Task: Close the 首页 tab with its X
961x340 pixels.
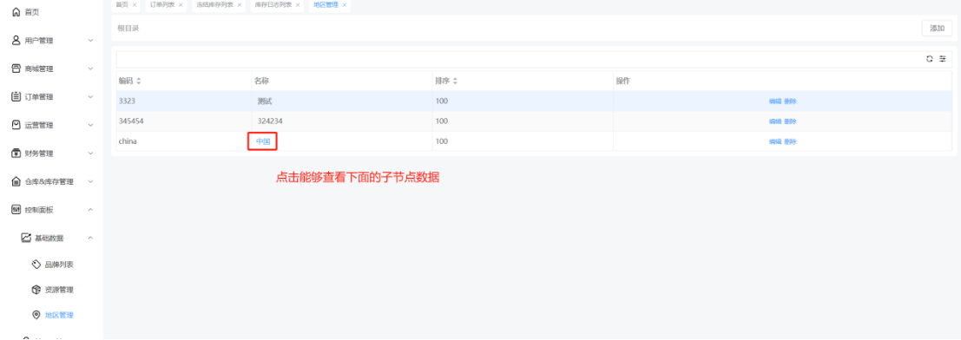Action: pos(135,5)
